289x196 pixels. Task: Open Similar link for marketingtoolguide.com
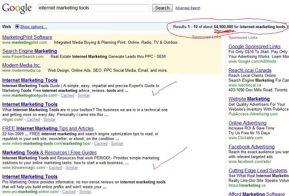84,95
